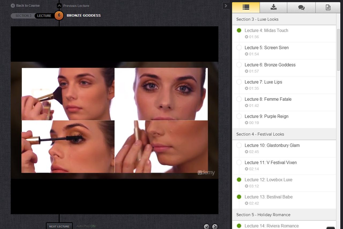Screen dimensions: 343x229
Task: Click the orange lecture number 6 badge
Action: point(59,15)
